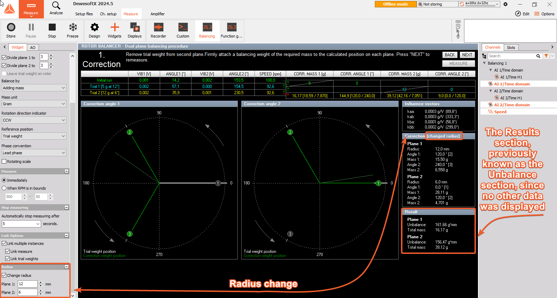The image size is (557, 298).
Task: Stop the measurement
Action: (x=52, y=31)
